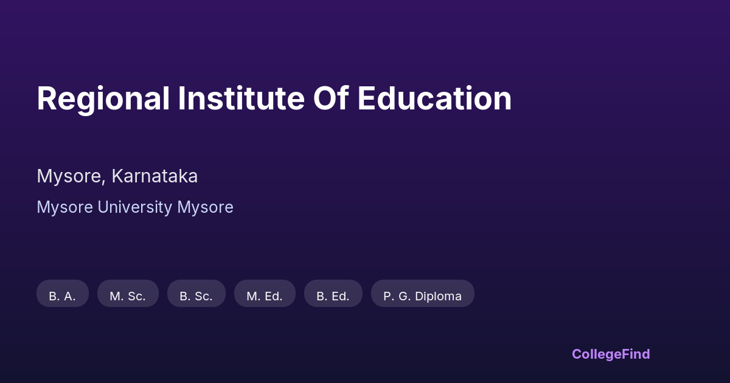This screenshot has height=383, width=730.
Task: Click the word "Diploma" in the last tag
Action: pos(438,296)
